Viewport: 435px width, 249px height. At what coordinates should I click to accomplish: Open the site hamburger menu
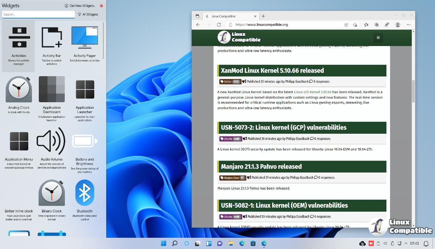(x=378, y=37)
